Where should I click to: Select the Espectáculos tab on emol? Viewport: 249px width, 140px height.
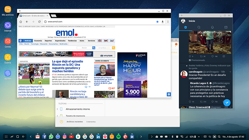[x=60, y=41]
